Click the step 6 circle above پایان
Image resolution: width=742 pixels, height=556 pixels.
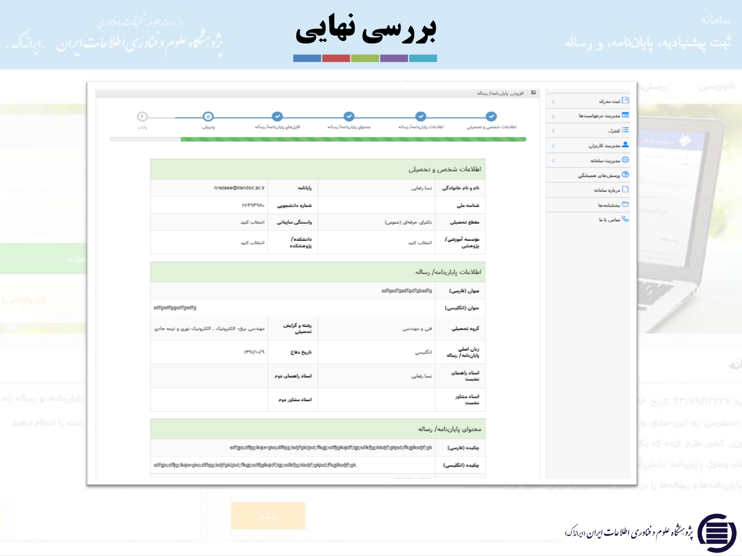click(x=142, y=116)
